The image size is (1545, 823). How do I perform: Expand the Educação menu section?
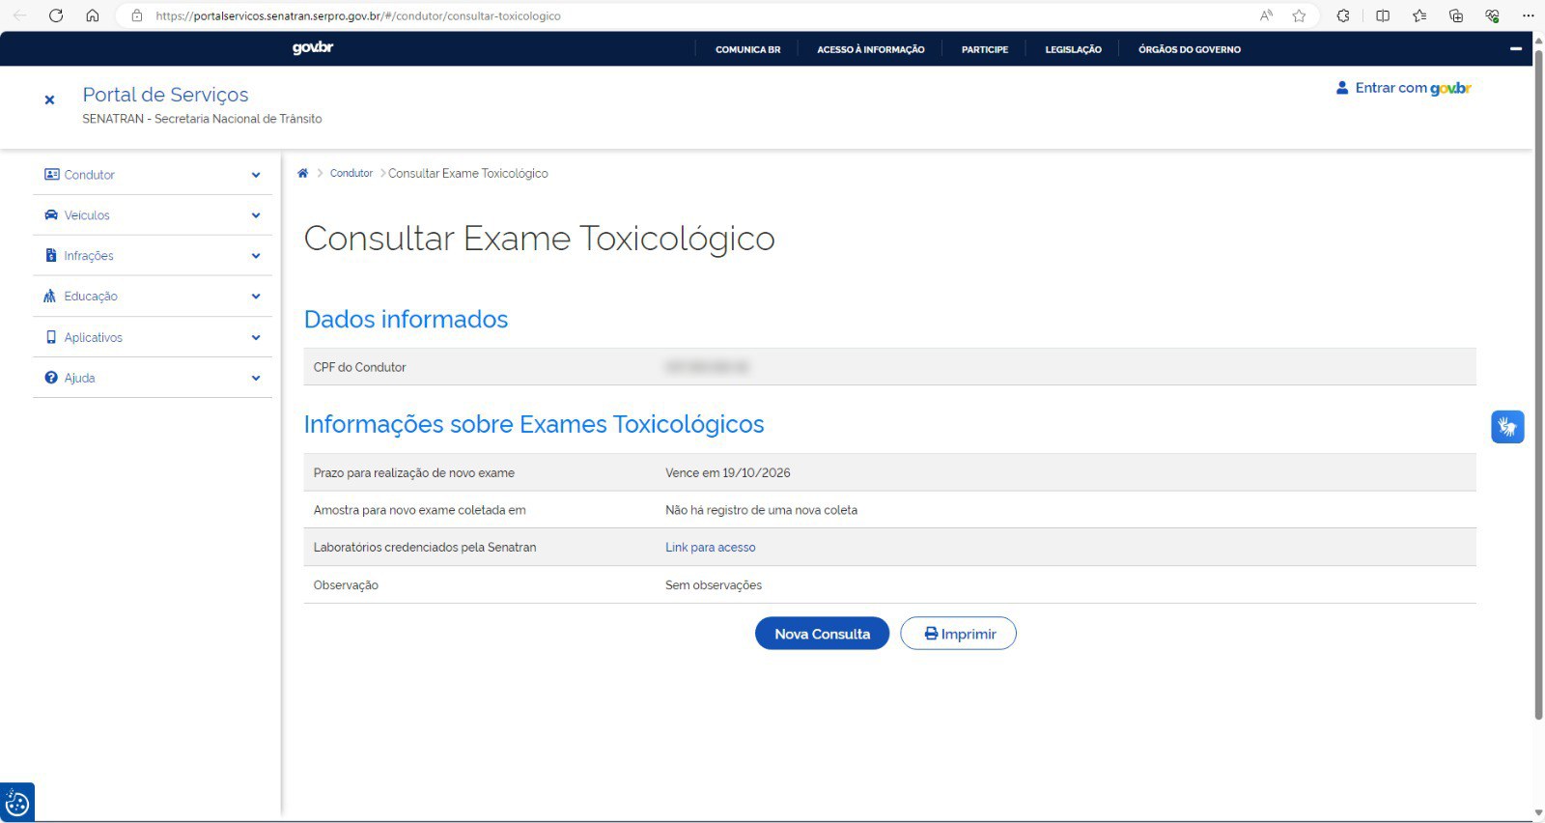(x=153, y=297)
